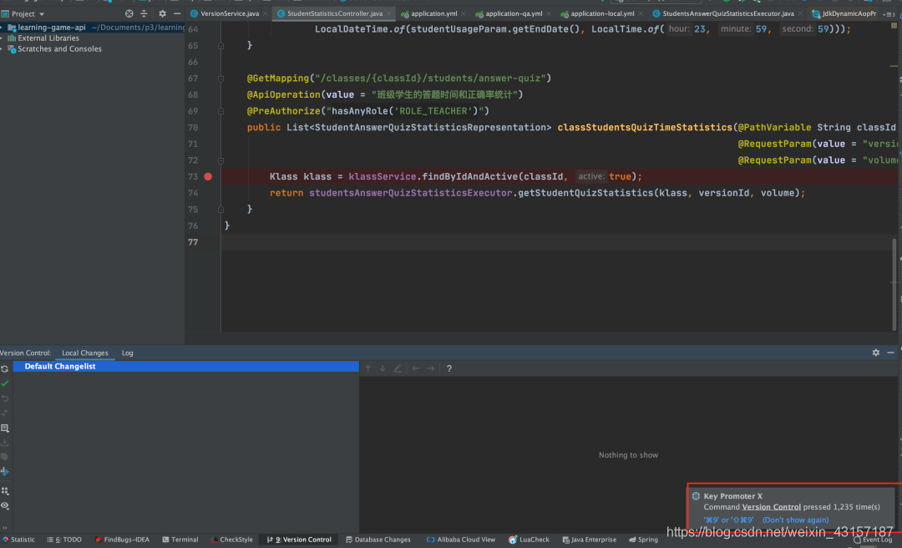The height and width of the screenshot is (548, 902).
Task: Click the Rollback icon
Action: click(5, 398)
